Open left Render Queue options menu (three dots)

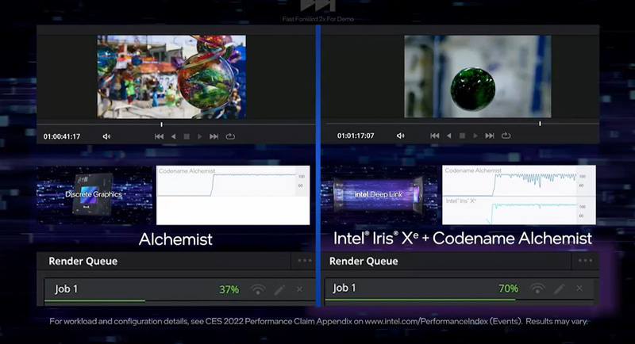pos(305,261)
